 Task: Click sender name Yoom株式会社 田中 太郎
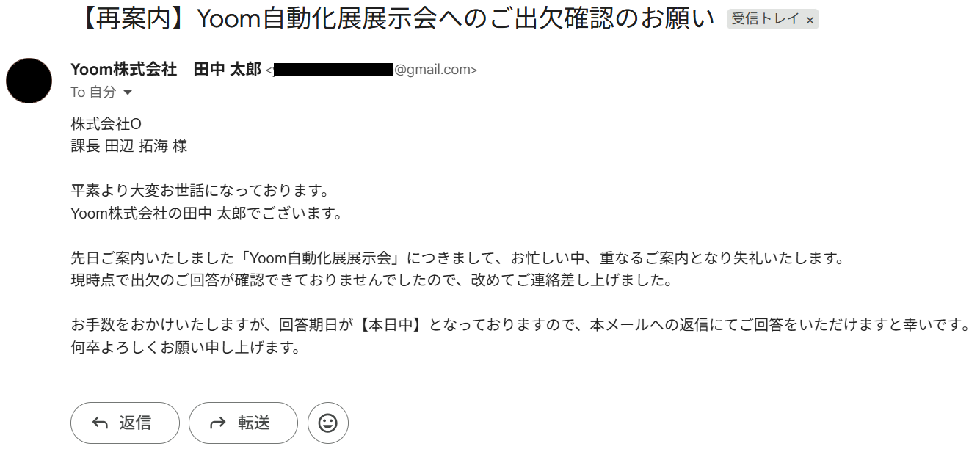[166, 70]
